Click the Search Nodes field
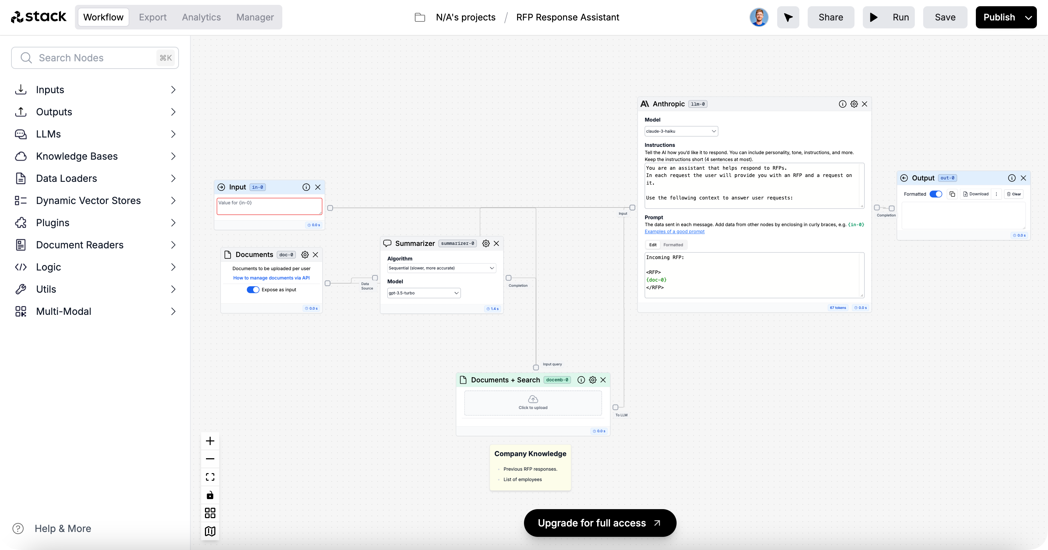This screenshot has height=550, width=1048. pyautogui.click(x=95, y=58)
